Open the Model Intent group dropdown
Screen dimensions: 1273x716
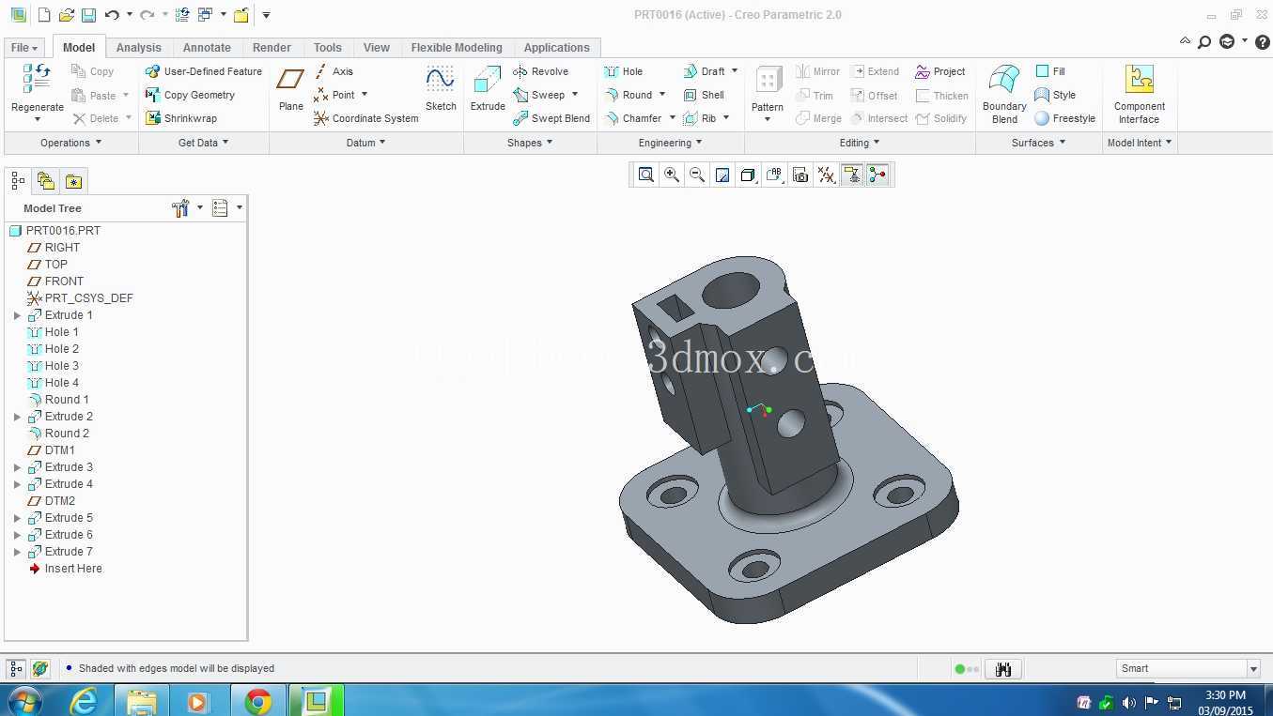pyautogui.click(x=1141, y=143)
